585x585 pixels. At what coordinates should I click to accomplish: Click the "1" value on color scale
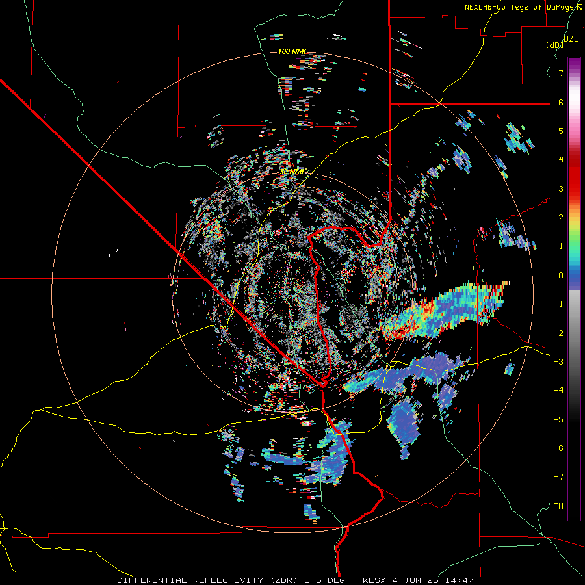point(561,246)
